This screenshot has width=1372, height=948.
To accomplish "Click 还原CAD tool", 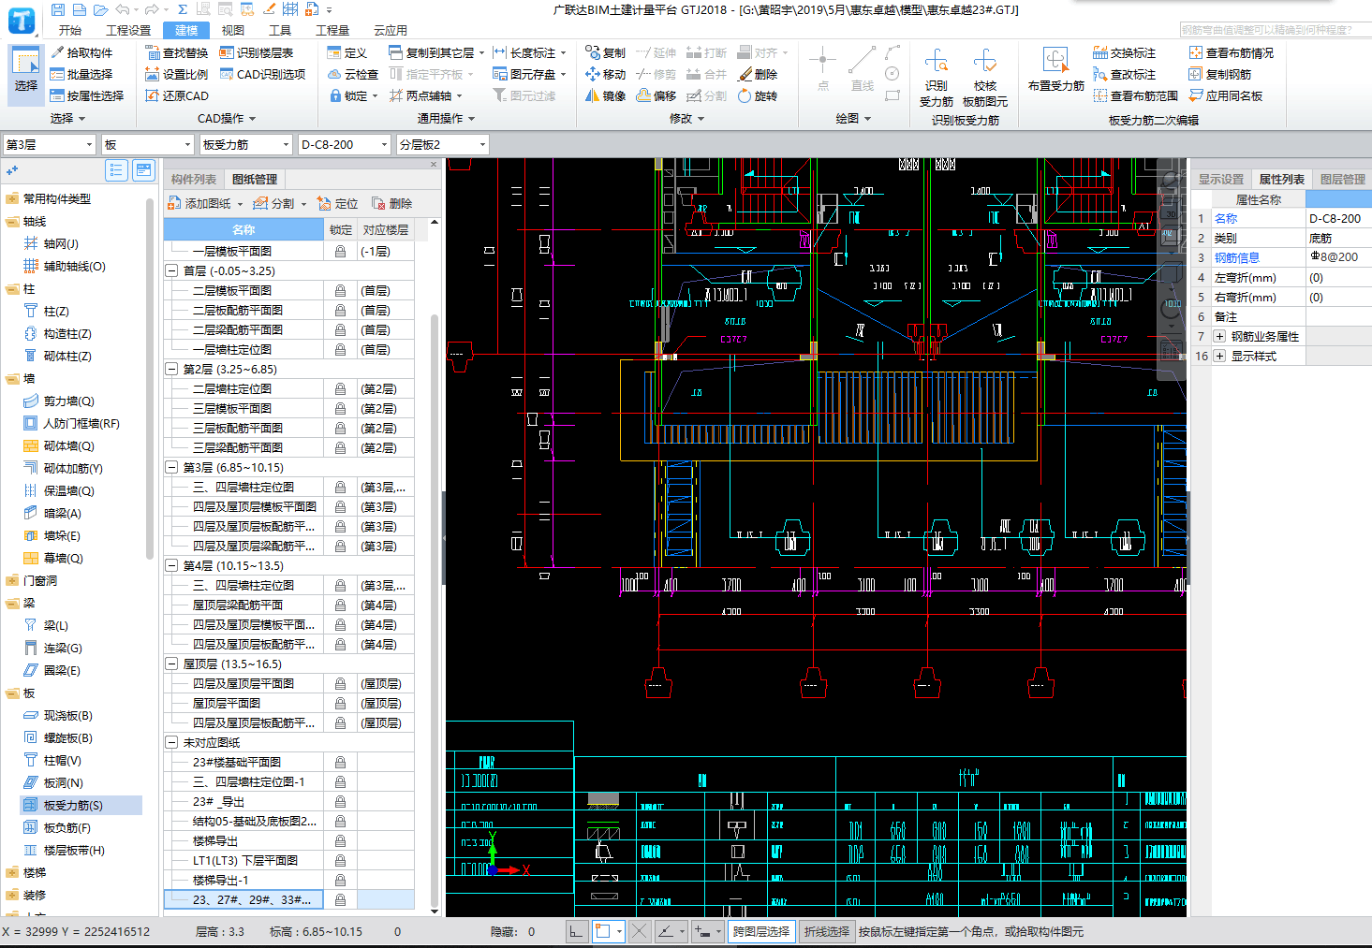I will click(x=177, y=95).
